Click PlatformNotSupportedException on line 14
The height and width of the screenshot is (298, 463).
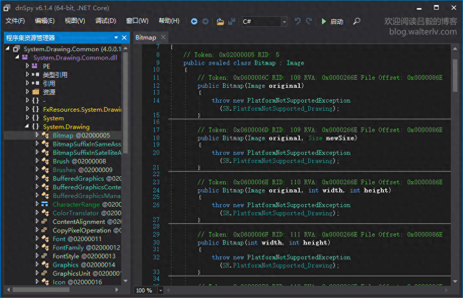click(x=299, y=101)
